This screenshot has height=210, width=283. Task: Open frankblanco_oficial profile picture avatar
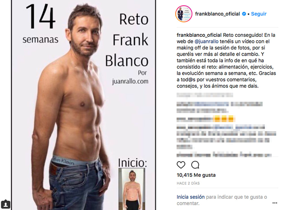tap(184, 14)
